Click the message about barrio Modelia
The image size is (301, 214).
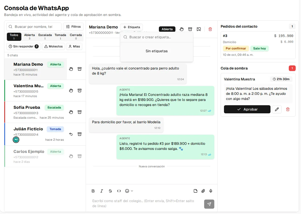point(126,125)
